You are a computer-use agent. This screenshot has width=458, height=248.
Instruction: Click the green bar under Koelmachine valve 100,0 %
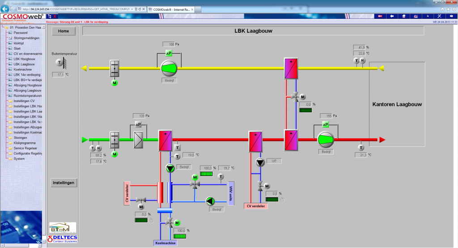coord(180,236)
